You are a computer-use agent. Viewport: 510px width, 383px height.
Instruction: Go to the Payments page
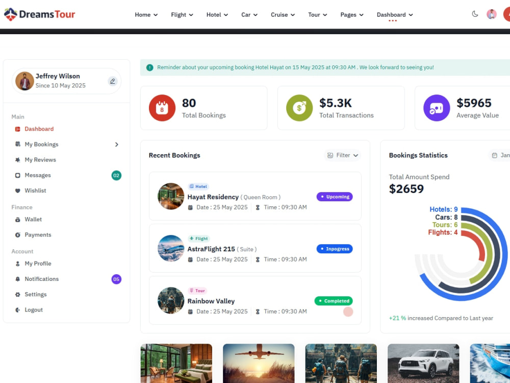click(x=38, y=235)
